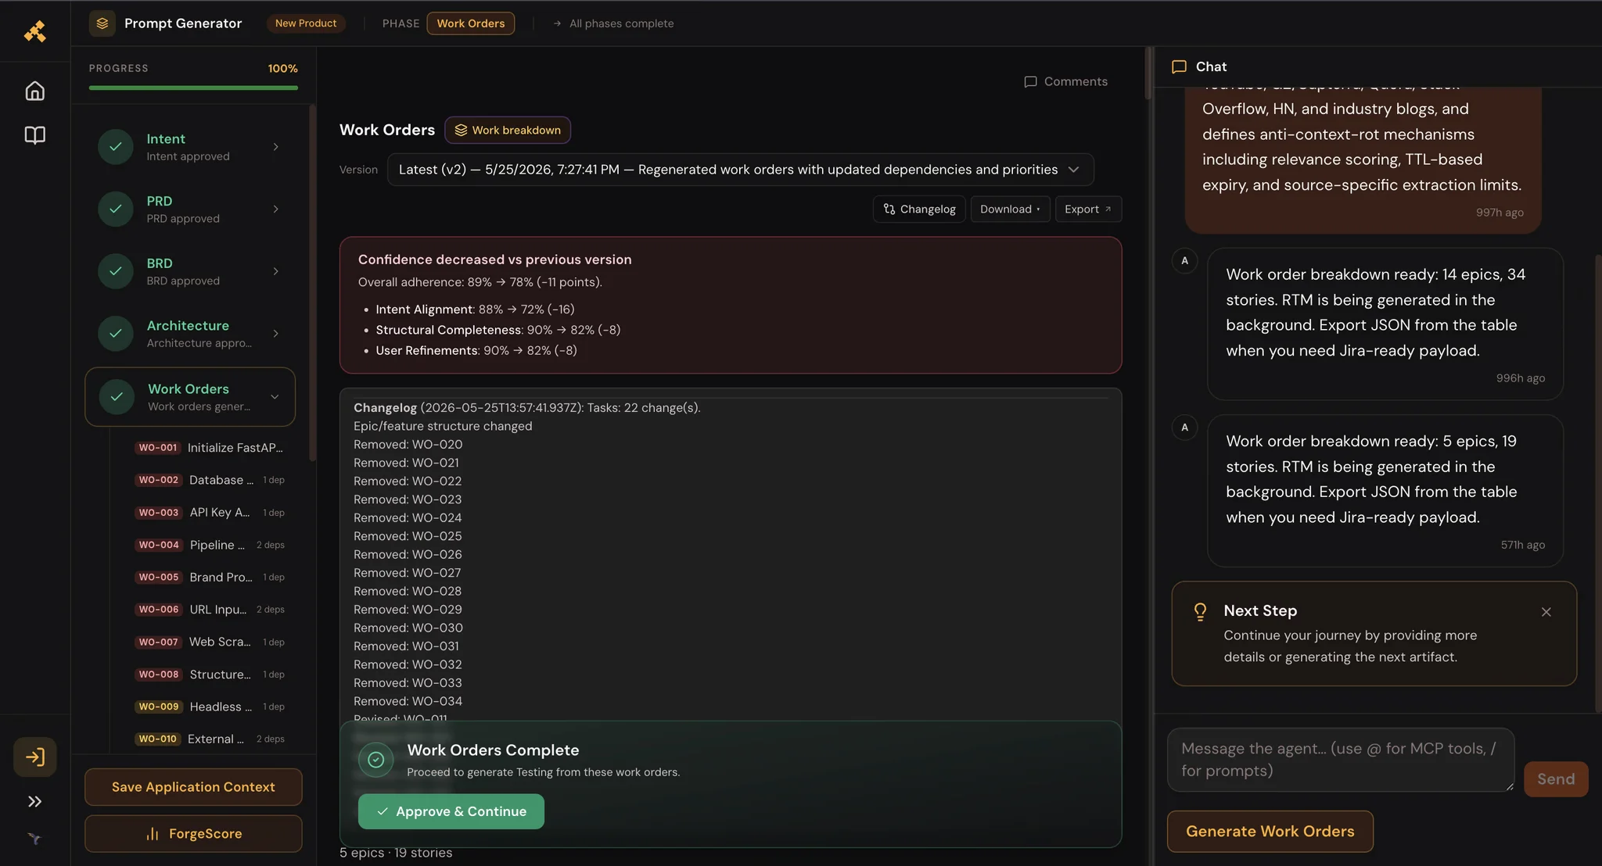Dismiss the Next Step card
Screen dimensions: 1602x866
coord(1546,612)
